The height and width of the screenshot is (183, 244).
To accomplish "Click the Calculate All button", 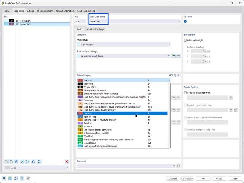I will coord(187,179).
